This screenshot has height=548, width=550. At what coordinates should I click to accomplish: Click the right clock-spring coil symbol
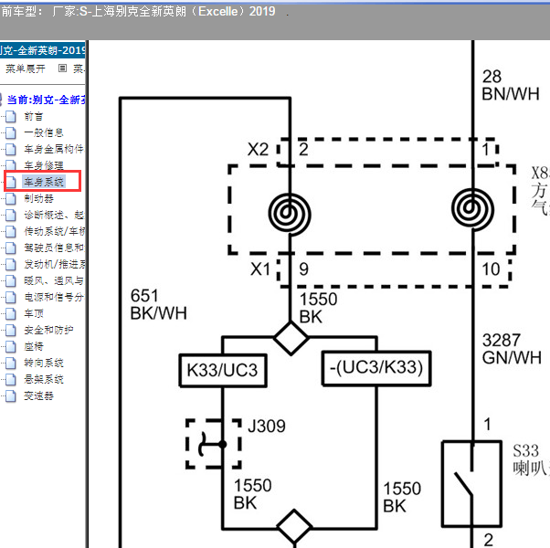tap(472, 209)
